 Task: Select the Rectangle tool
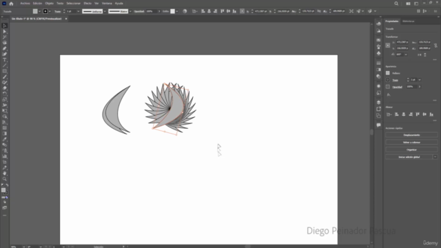point(5,71)
